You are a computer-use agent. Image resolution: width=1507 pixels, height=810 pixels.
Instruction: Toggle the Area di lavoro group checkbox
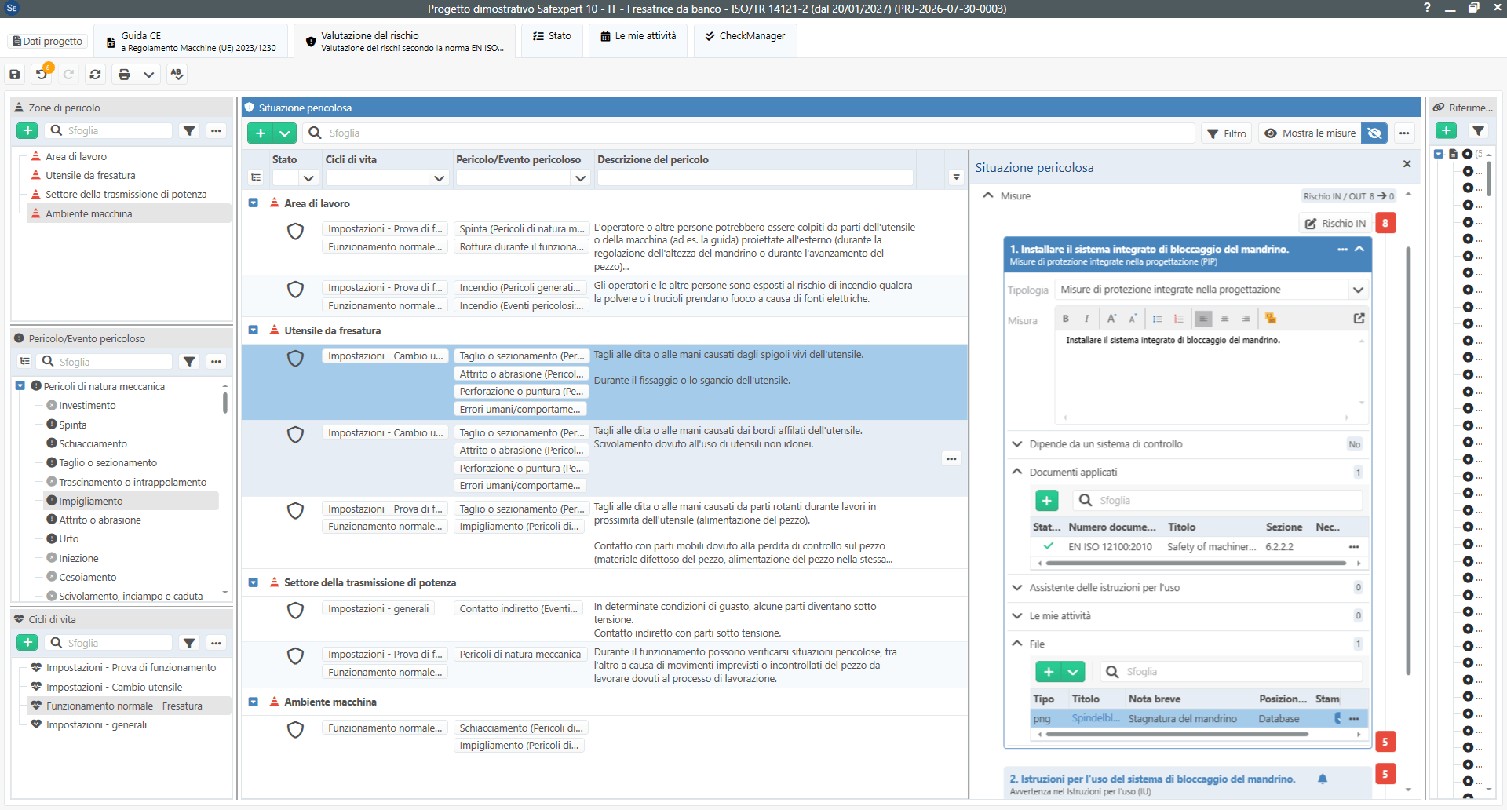click(x=254, y=202)
